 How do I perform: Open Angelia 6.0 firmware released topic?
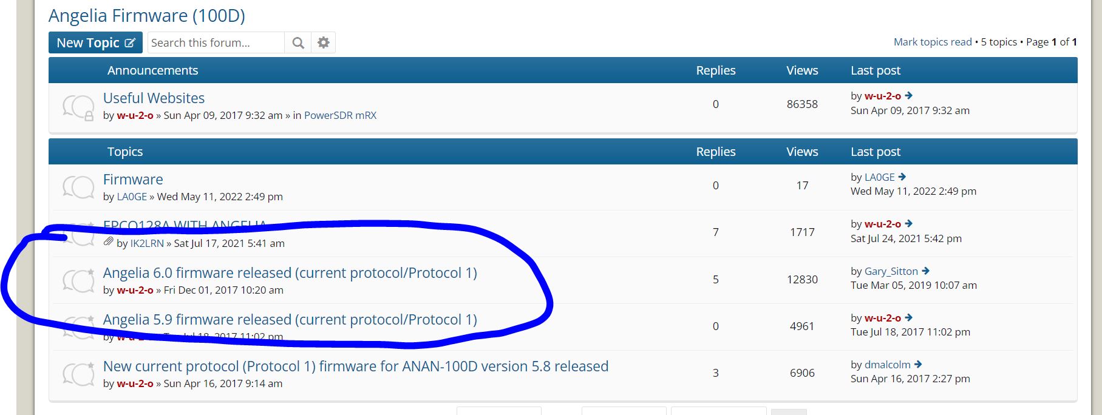point(290,273)
